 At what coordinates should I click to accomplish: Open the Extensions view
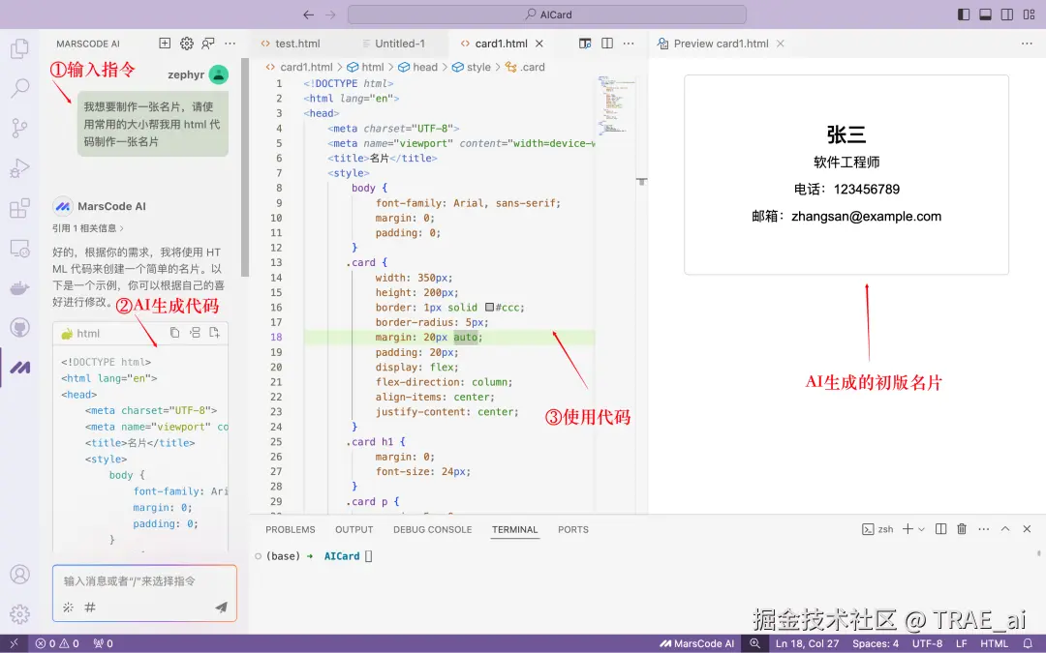pos(20,208)
